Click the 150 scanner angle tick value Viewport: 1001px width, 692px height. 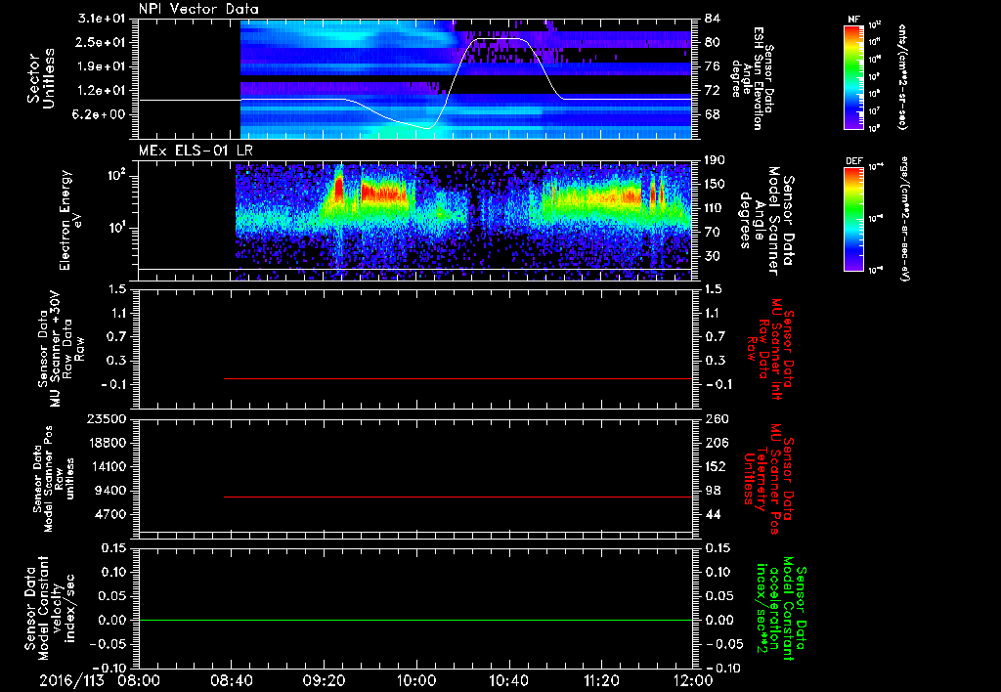tap(716, 184)
